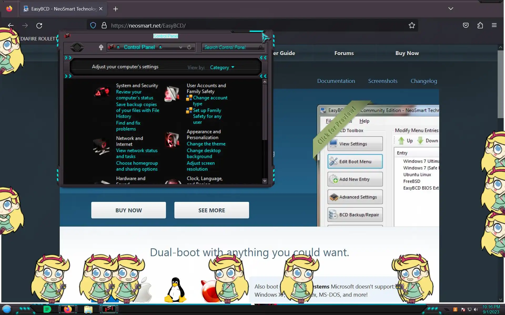
Task: Expand the Control Panel address bar dropdown
Action: pos(180,47)
